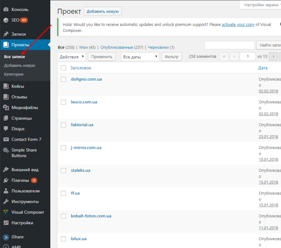
Task: Click the Contact Form 7 envelope icon
Action: (x=6, y=139)
